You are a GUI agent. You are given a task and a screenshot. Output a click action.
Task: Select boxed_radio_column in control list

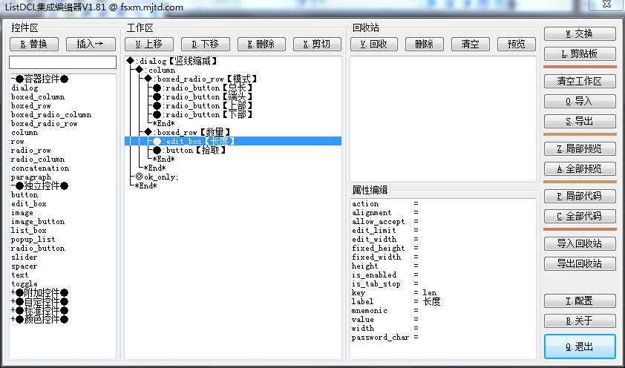[x=51, y=115]
